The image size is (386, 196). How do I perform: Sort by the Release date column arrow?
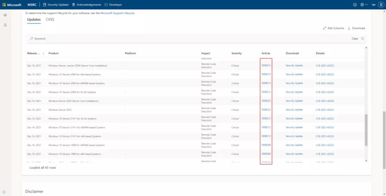click(x=43, y=53)
